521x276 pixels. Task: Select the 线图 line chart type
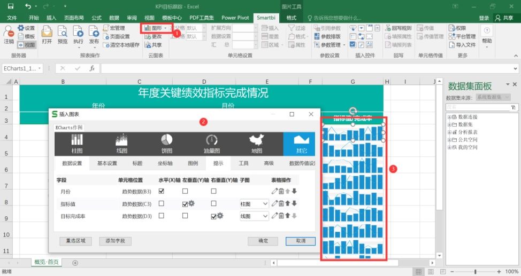(x=121, y=144)
